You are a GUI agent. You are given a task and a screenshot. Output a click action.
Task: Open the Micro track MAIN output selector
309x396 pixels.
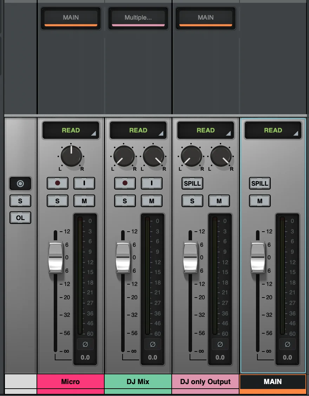tap(71, 19)
